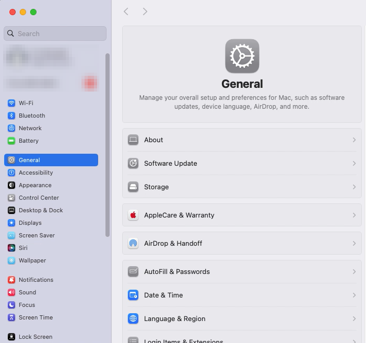Click the Accessibility icon in sidebar
366x343 pixels.
(x=11, y=173)
